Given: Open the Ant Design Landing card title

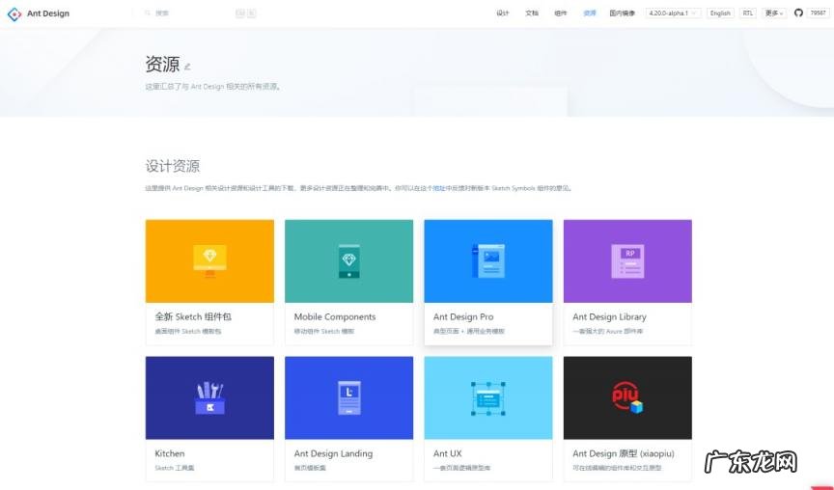Looking at the screenshot, I should (x=333, y=453).
